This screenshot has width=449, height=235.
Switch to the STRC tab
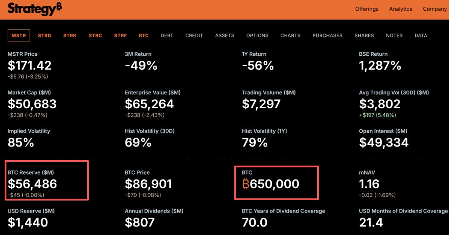pos(95,35)
